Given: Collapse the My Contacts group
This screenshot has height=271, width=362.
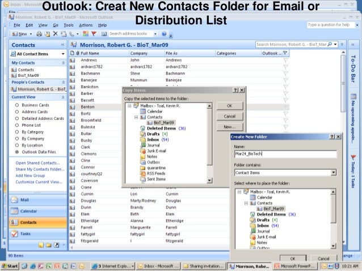Looking at the screenshot, I should (63, 63).
